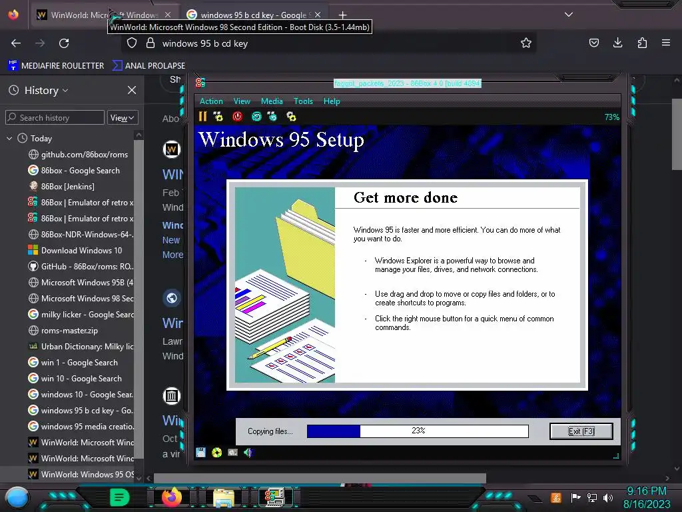Open the Firefox downloads panel

[617, 43]
